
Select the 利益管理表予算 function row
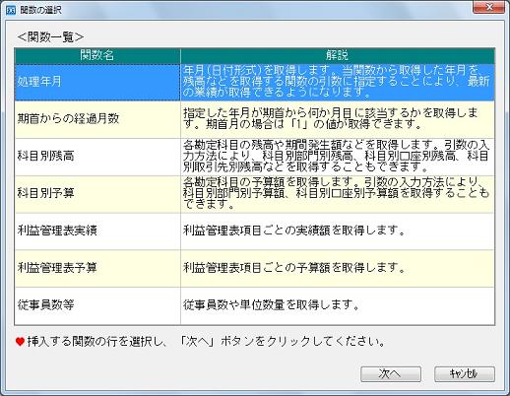pyautogui.click(x=255, y=268)
